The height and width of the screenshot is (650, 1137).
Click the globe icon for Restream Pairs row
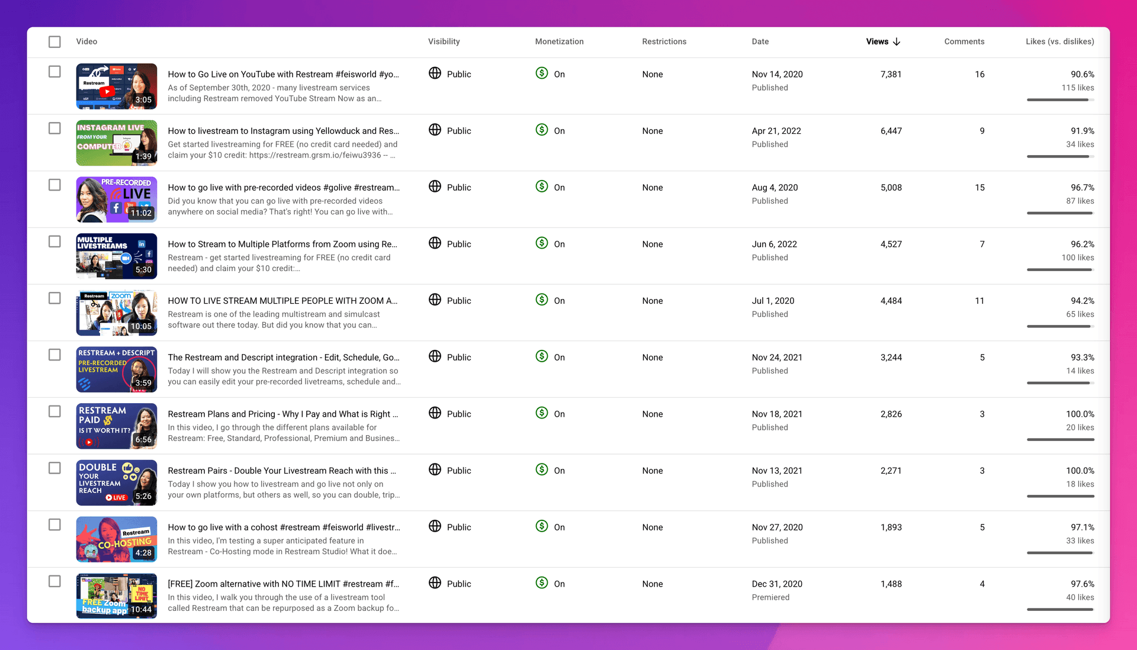(x=435, y=469)
